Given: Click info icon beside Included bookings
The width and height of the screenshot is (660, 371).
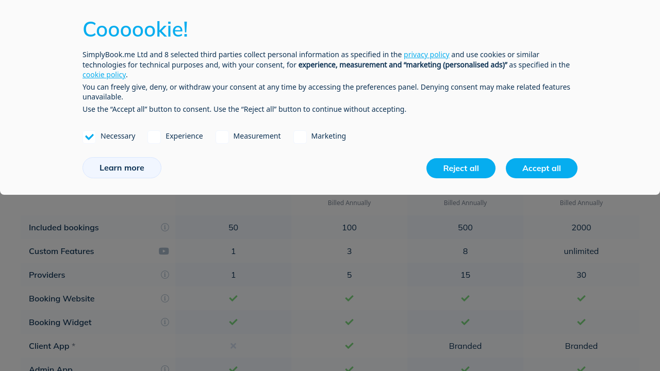Looking at the screenshot, I should 165,227.
